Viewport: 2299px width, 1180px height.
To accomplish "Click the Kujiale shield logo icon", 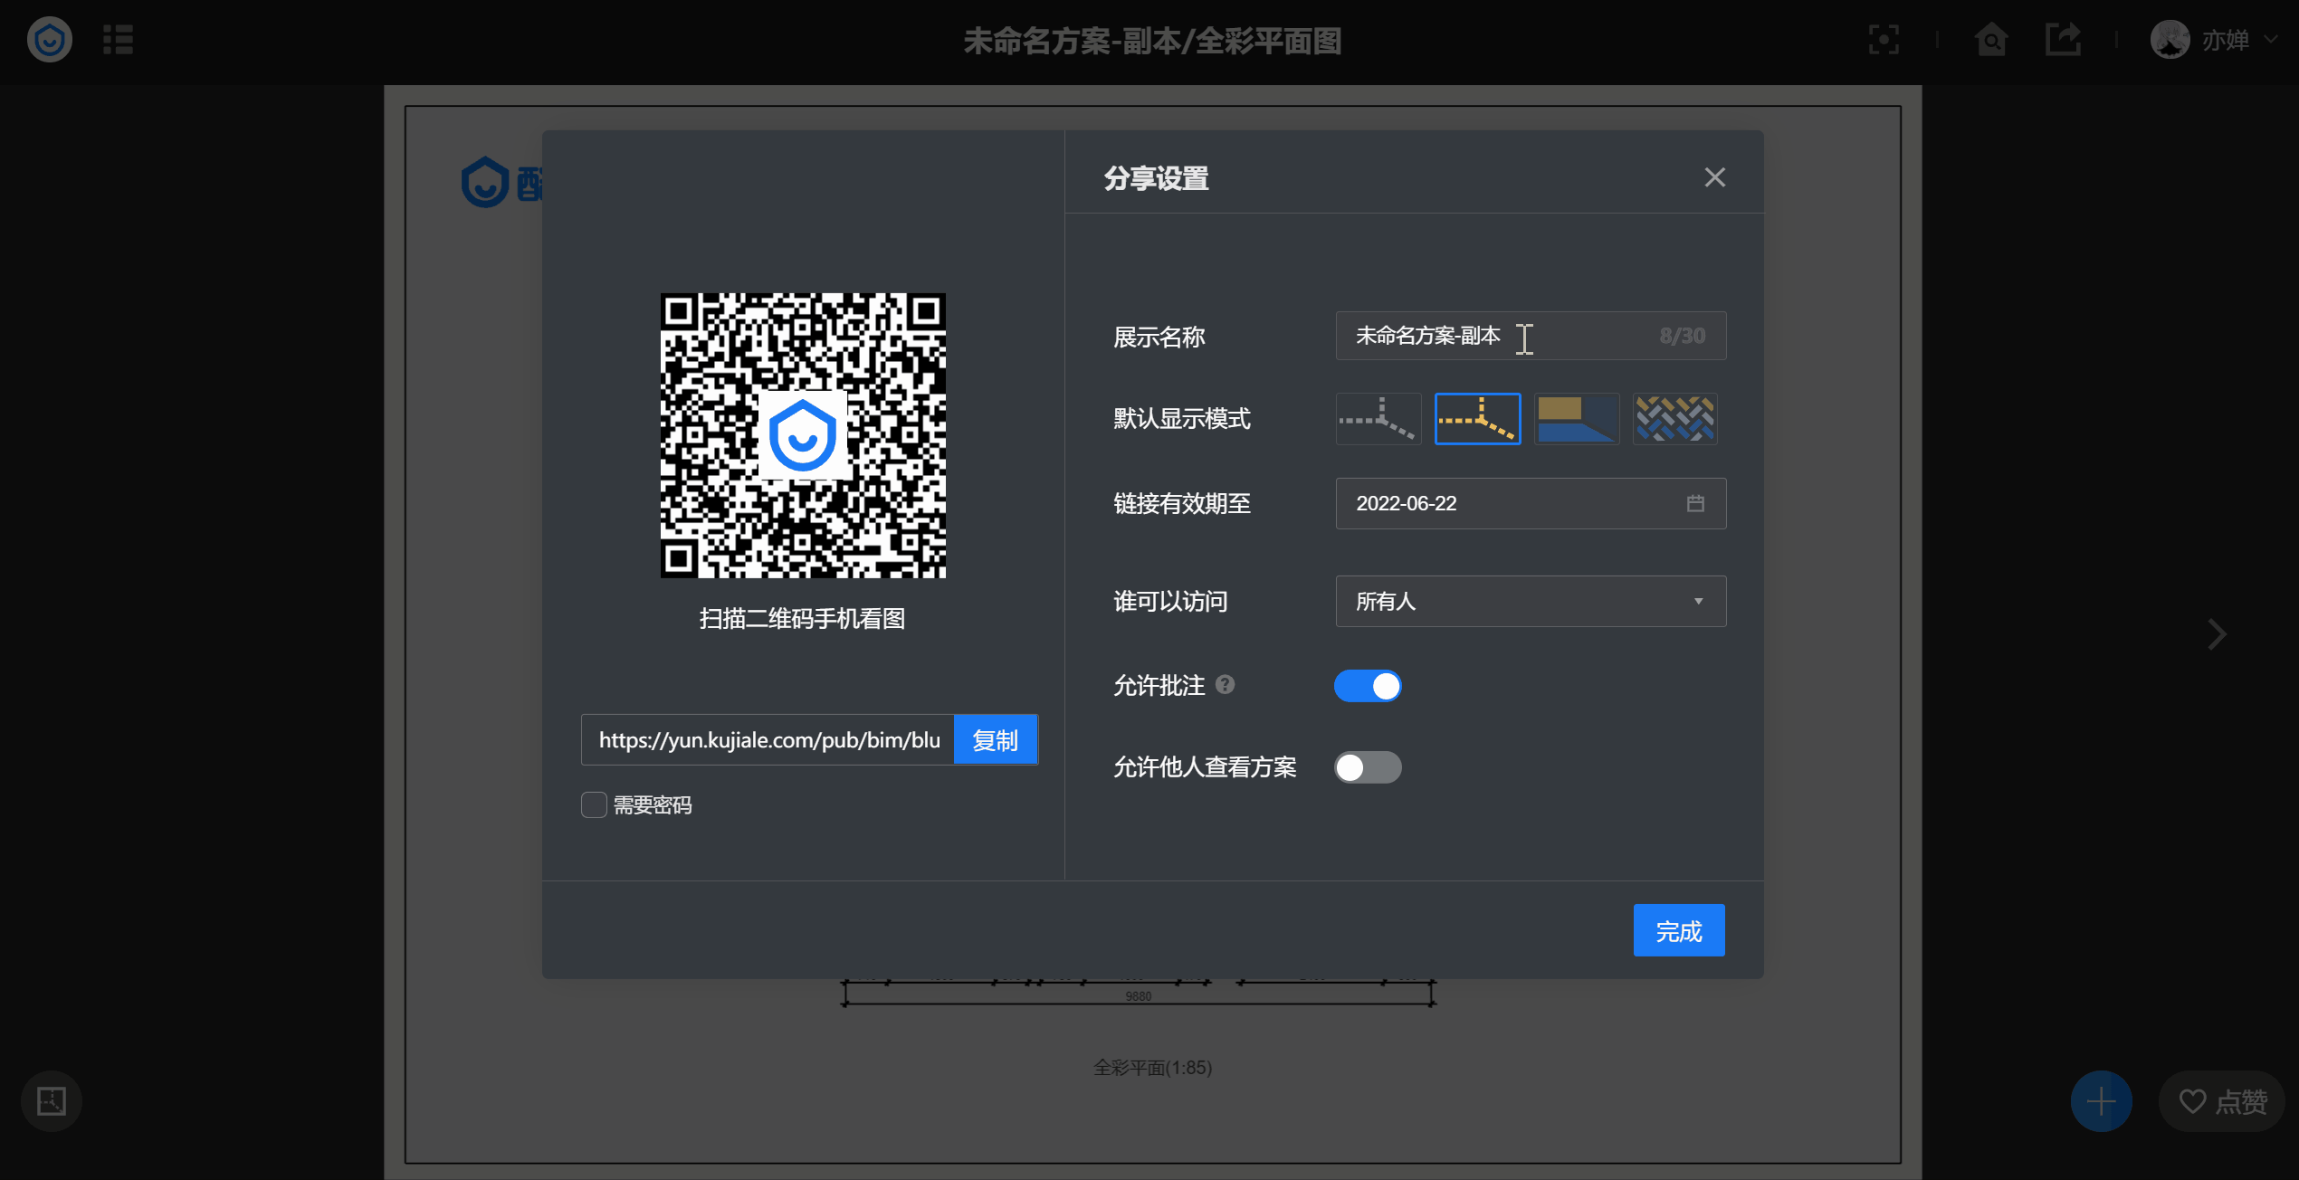I will pyautogui.click(x=50, y=40).
